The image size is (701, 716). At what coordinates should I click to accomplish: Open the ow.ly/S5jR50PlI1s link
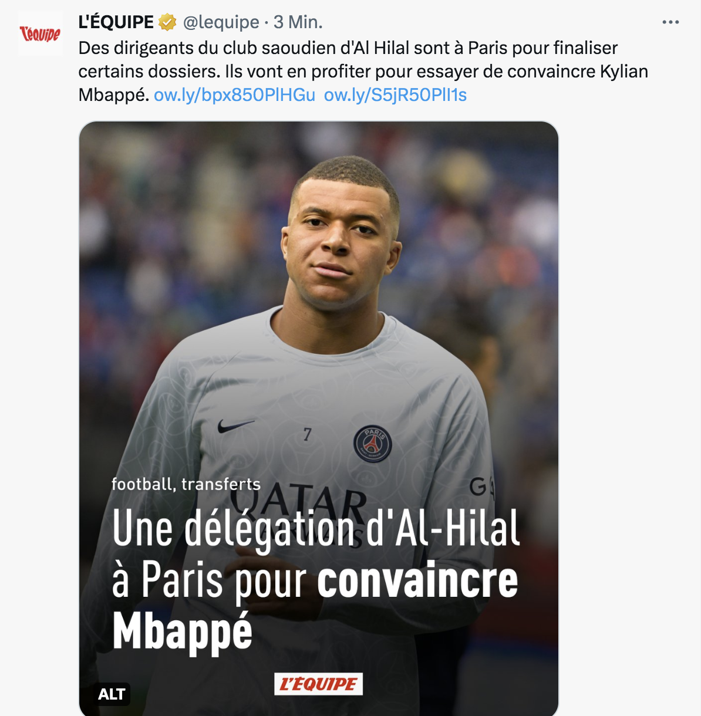click(x=395, y=95)
